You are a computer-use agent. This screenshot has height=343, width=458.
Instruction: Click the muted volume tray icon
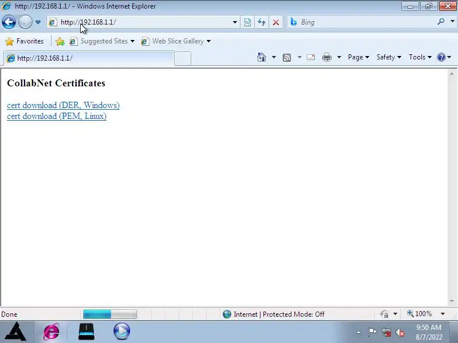click(x=400, y=332)
